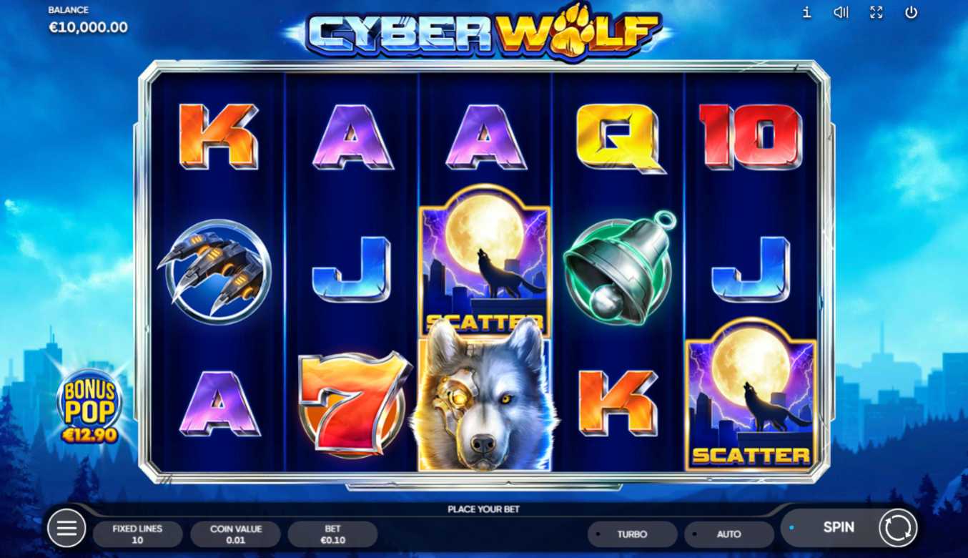Mute the game sound

click(841, 12)
